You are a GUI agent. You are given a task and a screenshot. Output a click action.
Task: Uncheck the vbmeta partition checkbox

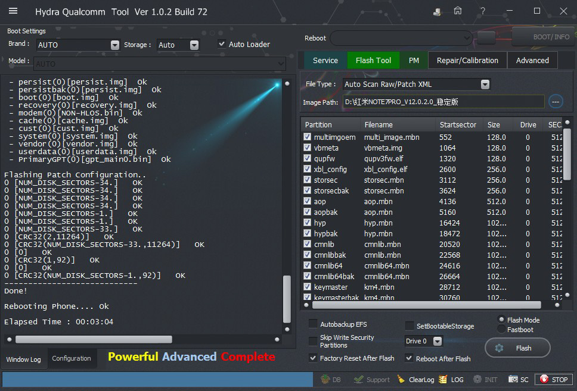pos(307,148)
